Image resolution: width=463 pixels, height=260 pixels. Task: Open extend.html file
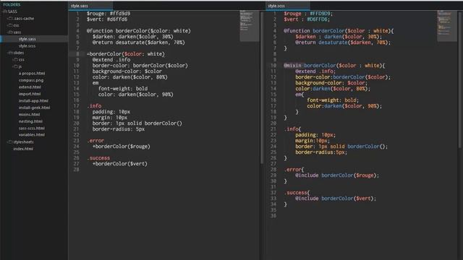pos(30,87)
